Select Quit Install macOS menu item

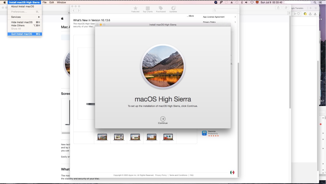tap(25, 34)
